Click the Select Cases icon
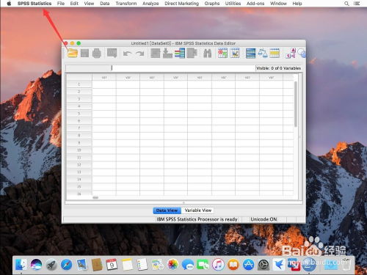 click(x=275, y=53)
